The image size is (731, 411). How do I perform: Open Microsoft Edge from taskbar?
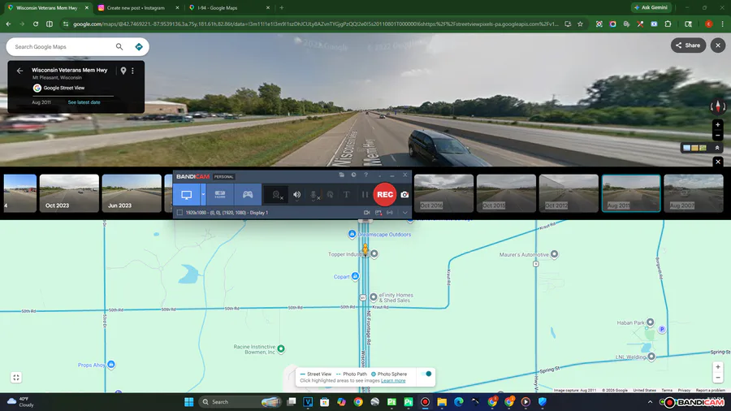click(459, 402)
